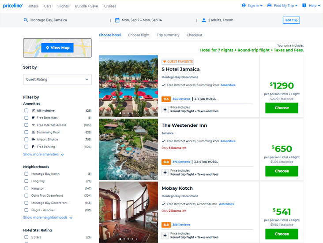Click the All Inclusive utensils icon
The height and width of the screenshot is (243, 323).
tap(33, 110)
